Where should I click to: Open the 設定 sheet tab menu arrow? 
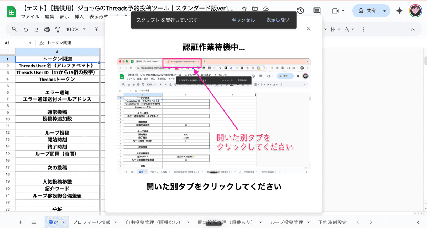[63, 222]
